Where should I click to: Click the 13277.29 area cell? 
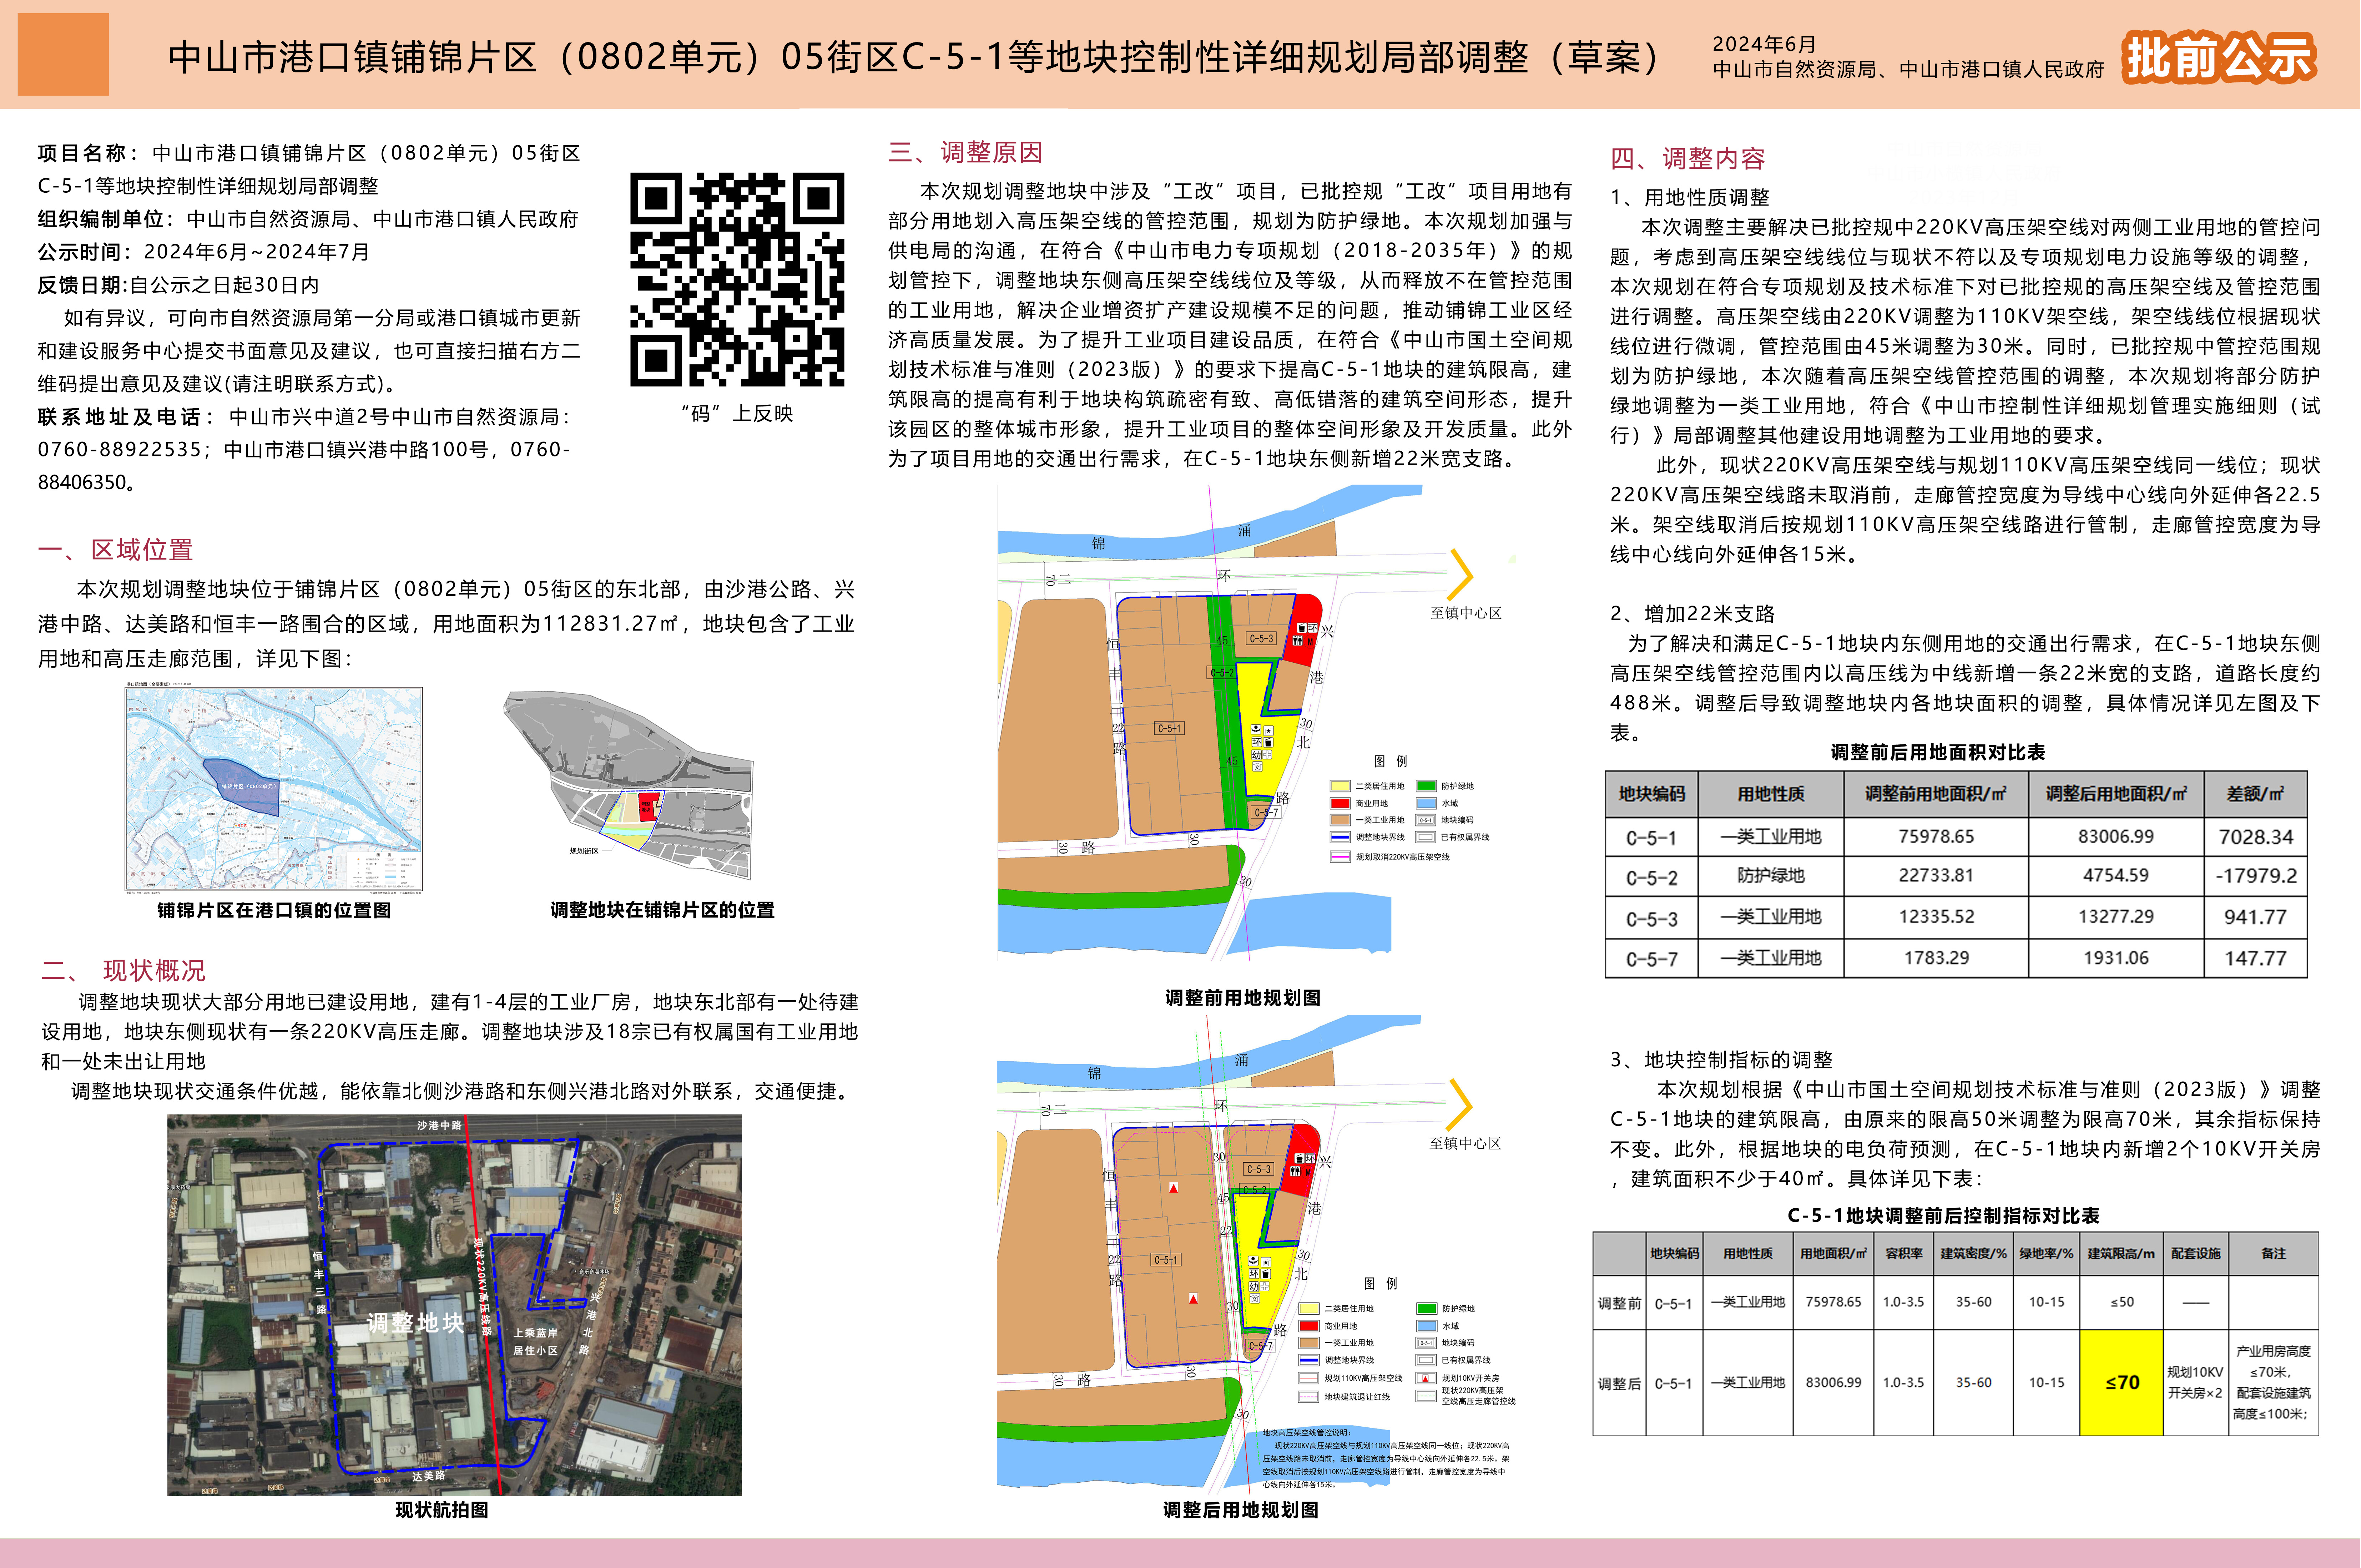(x=2116, y=917)
